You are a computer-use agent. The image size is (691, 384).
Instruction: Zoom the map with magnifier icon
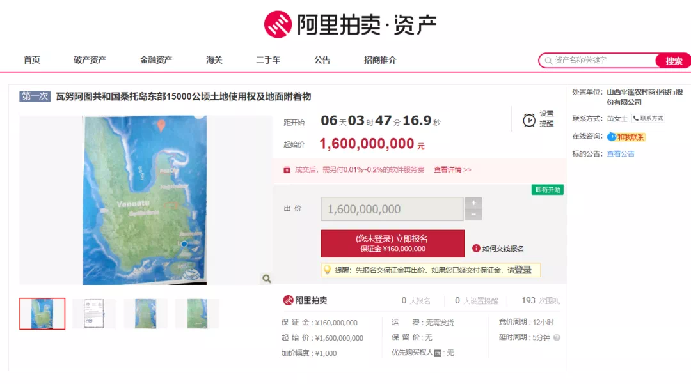pyautogui.click(x=267, y=279)
